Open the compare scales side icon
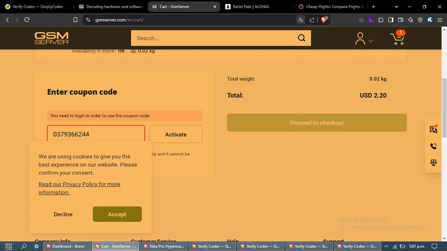This screenshot has height=251, width=447. point(434,162)
